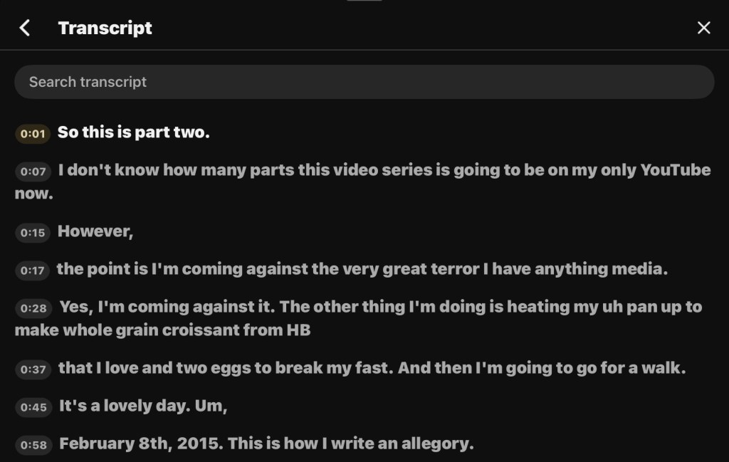Select line about "whole grain croissant from HB"
The height and width of the screenshot is (462, 729).
click(x=162, y=330)
